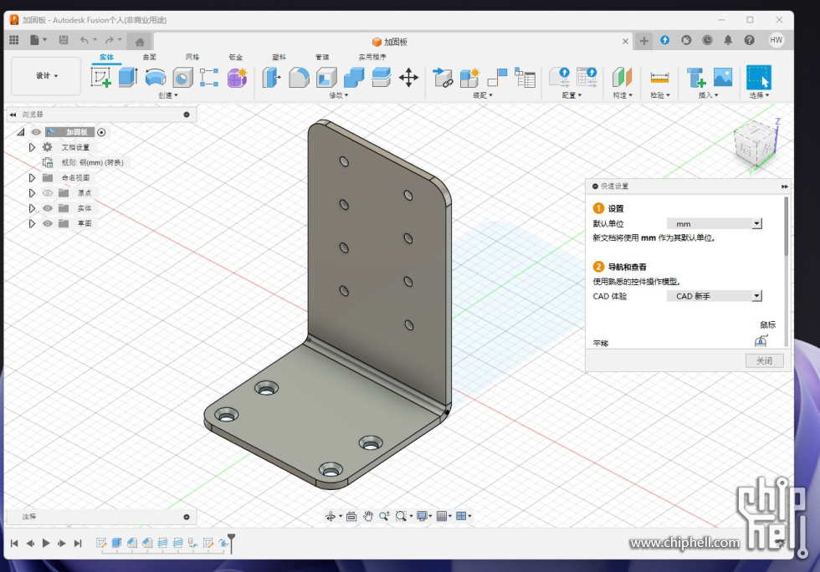Select the Joint tool
This screenshot has width=820, height=572.
point(497,78)
